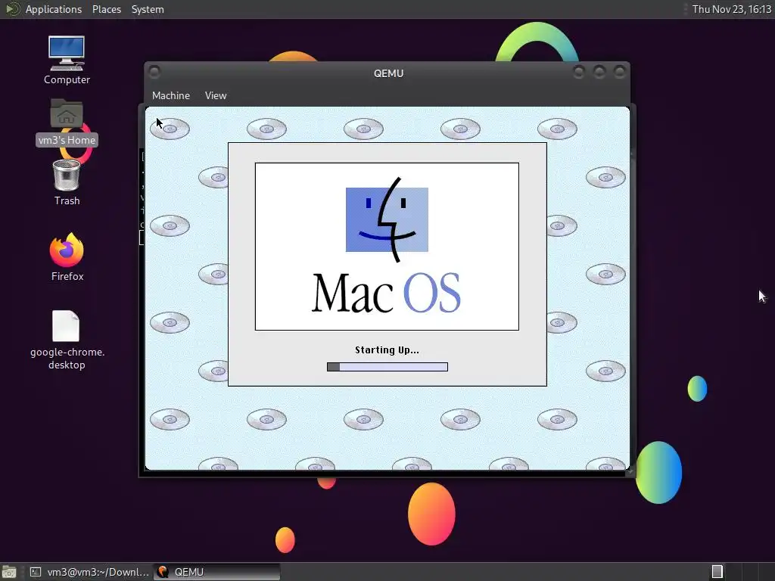This screenshot has height=581, width=775.
Task: Click the Starting Up... text
Action: [387, 350]
